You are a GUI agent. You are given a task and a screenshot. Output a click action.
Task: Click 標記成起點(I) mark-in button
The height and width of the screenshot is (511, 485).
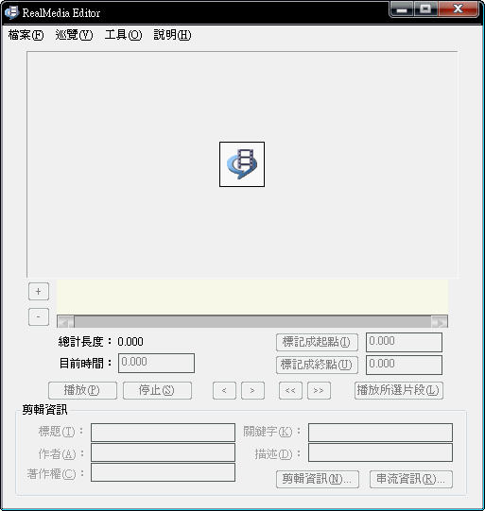click(317, 342)
